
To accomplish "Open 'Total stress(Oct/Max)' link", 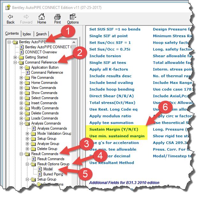I will tap(112, 103).
